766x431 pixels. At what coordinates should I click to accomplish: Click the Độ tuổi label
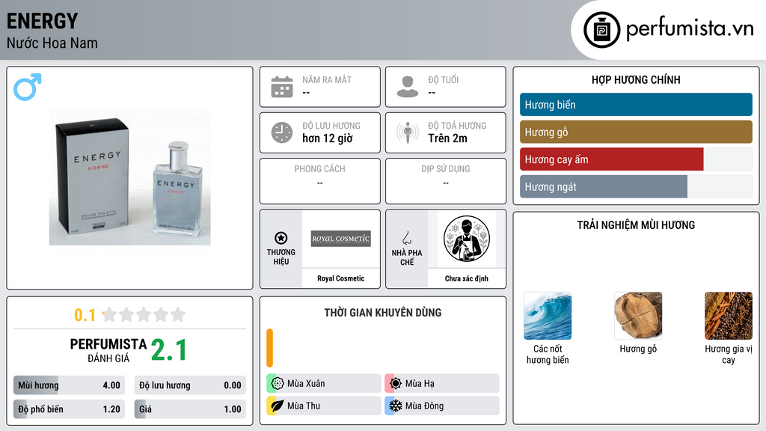[x=444, y=79]
